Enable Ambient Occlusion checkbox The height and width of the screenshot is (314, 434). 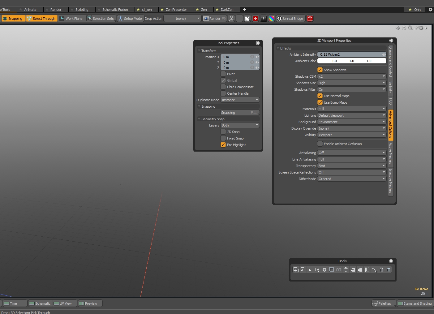320,144
